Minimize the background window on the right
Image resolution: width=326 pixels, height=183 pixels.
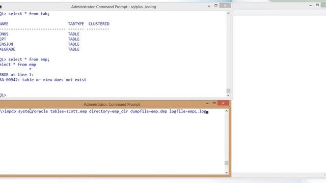[310, 6]
